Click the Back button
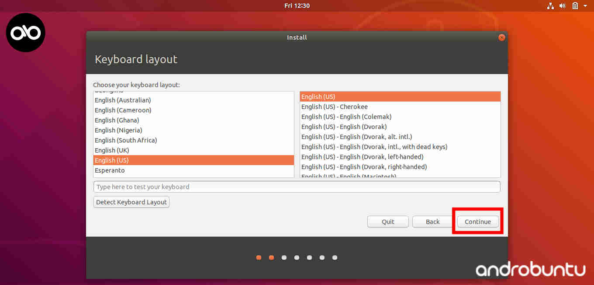This screenshot has width=594, height=285. pyautogui.click(x=432, y=221)
